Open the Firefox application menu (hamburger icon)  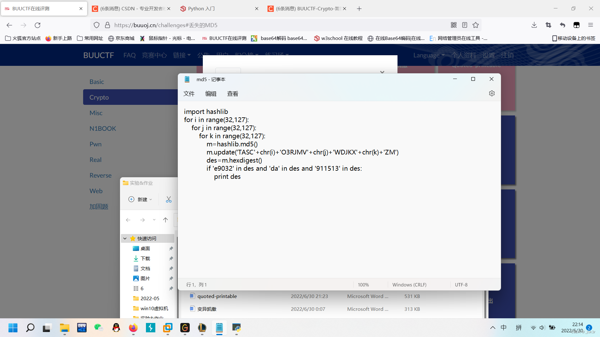[591, 25]
